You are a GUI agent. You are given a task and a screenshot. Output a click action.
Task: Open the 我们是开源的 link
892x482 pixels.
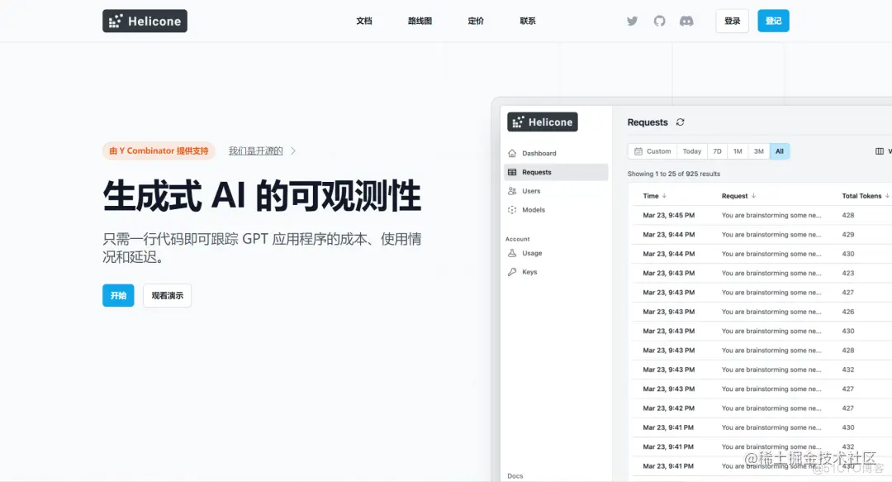pyautogui.click(x=255, y=151)
